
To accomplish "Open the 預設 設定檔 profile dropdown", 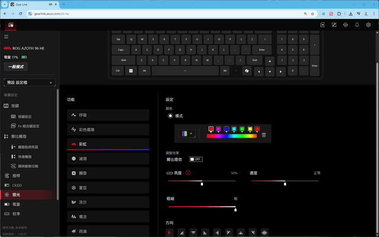I will [30, 82].
